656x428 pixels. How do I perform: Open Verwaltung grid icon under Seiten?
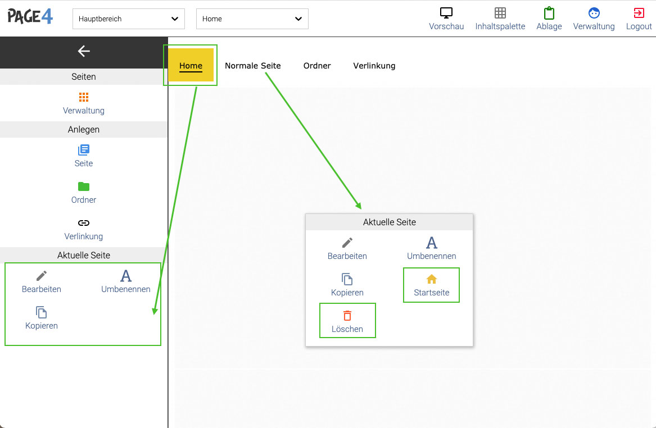tap(84, 97)
